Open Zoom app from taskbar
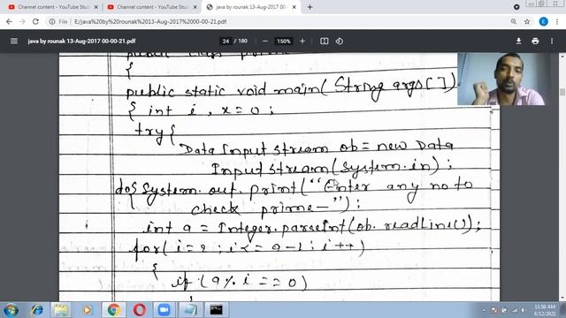 (164, 310)
